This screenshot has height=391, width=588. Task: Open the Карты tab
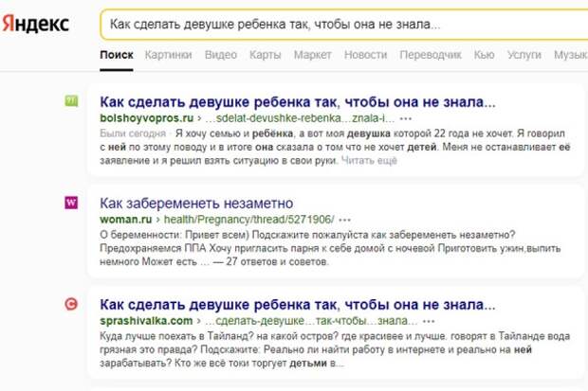pos(266,55)
